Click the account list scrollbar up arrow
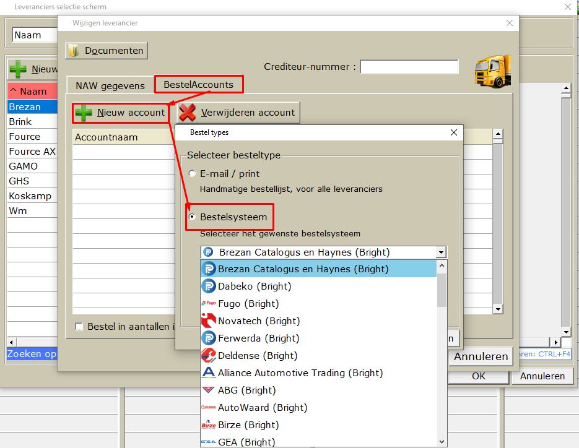This screenshot has height=448, width=579. click(498, 134)
